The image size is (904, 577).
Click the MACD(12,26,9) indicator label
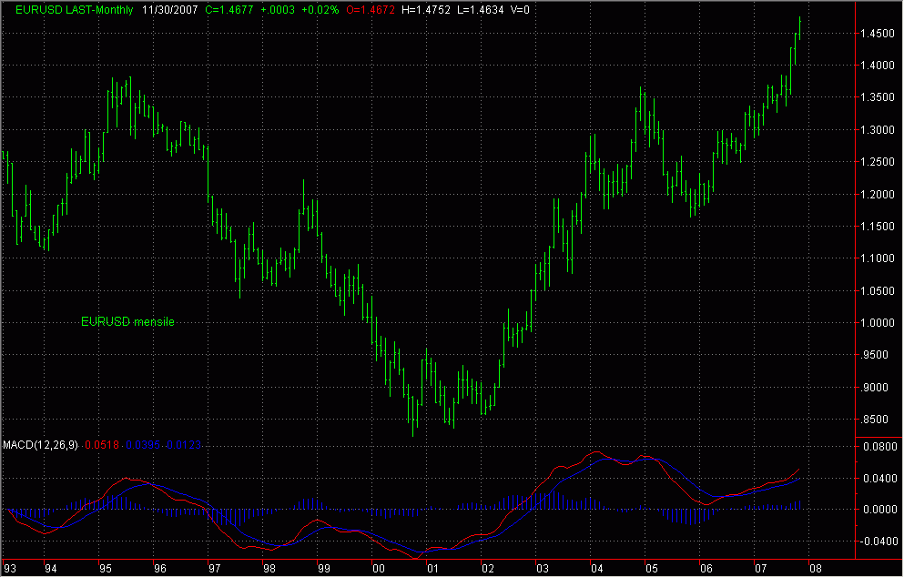click(x=41, y=445)
